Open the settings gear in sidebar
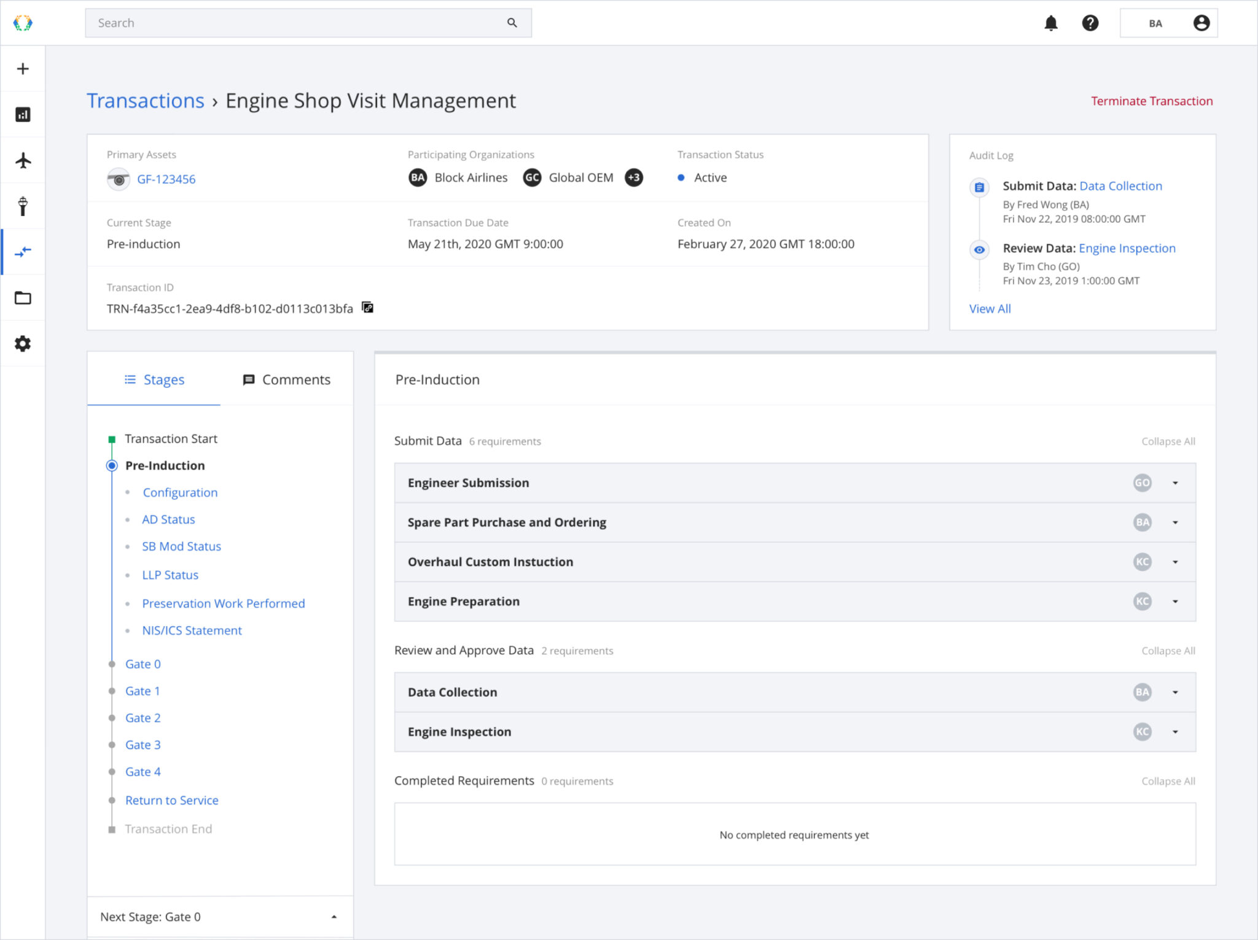 click(x=23, y=344)
